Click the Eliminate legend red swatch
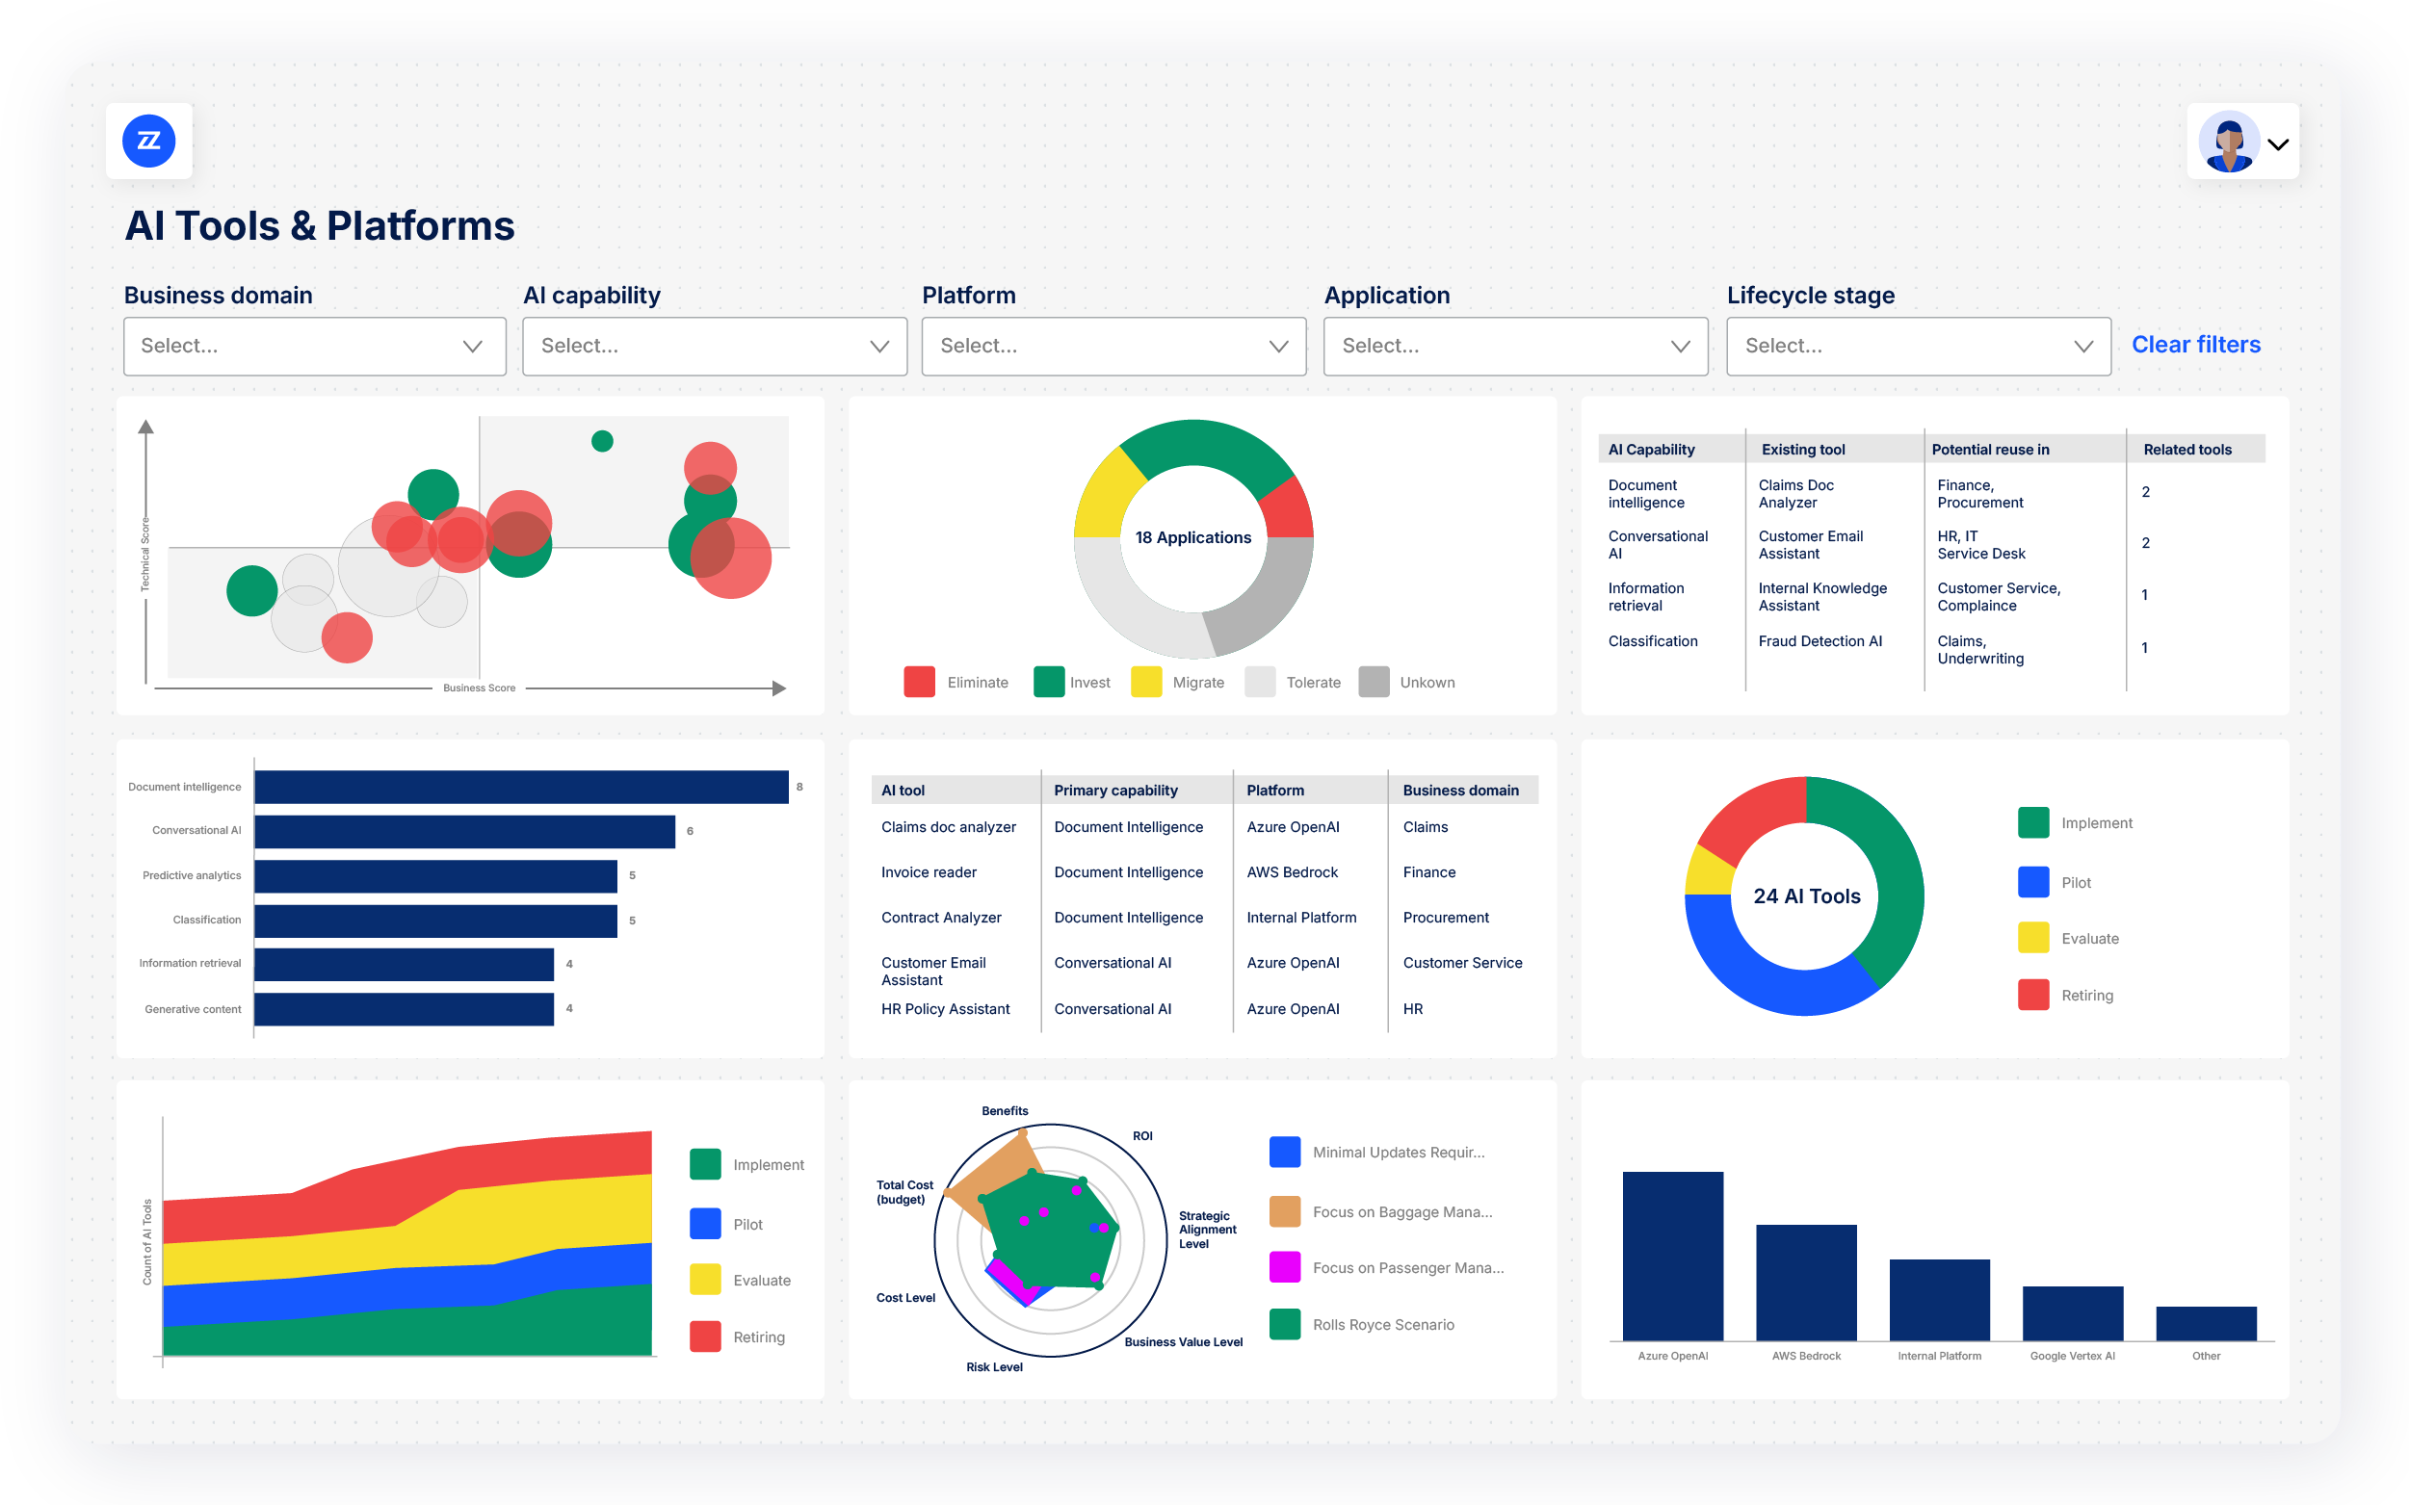 pos(919,682)
